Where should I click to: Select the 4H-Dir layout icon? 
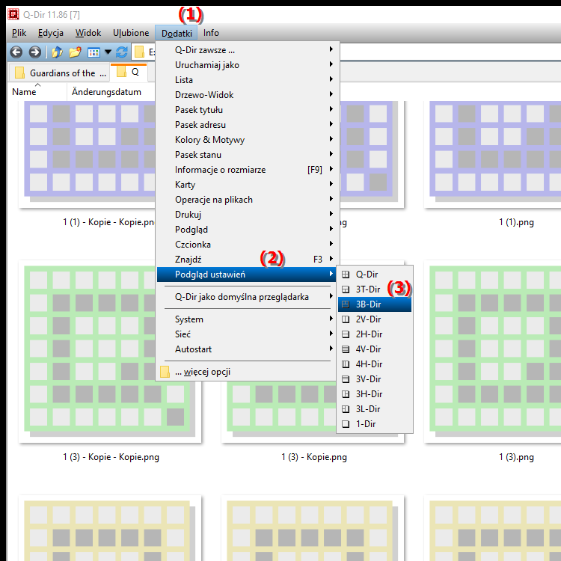[346, 364]
